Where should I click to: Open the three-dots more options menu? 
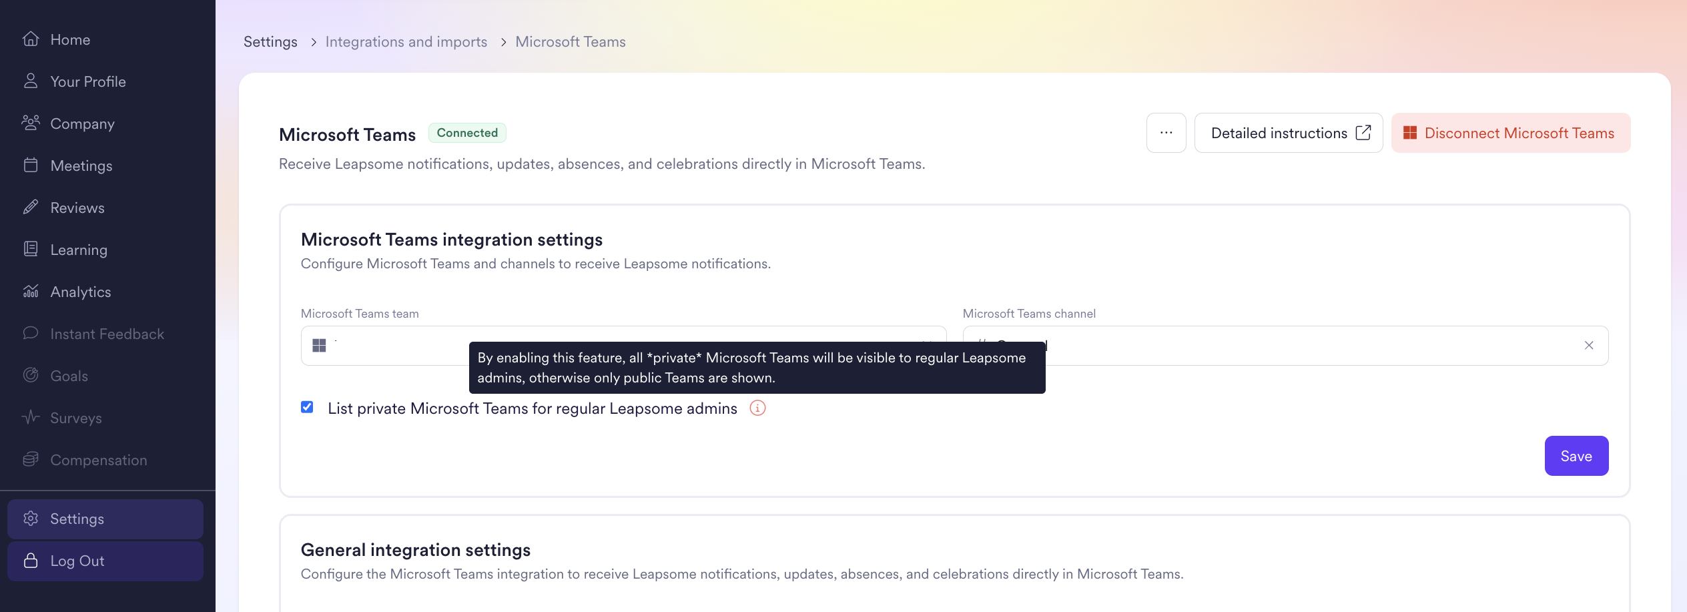tap(1166, 133)
